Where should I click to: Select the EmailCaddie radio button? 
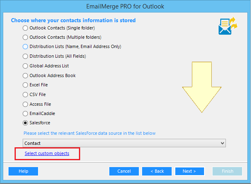[26, 113]
